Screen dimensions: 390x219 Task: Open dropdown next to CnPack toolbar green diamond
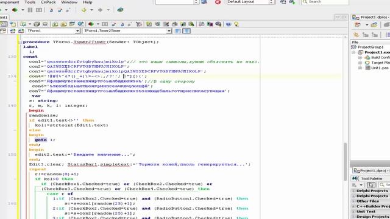[x=97, y=24]
